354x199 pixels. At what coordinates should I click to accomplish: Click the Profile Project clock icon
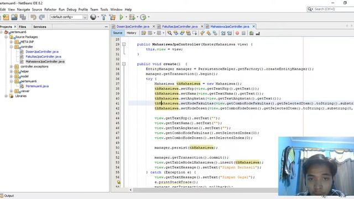point(143,17)
